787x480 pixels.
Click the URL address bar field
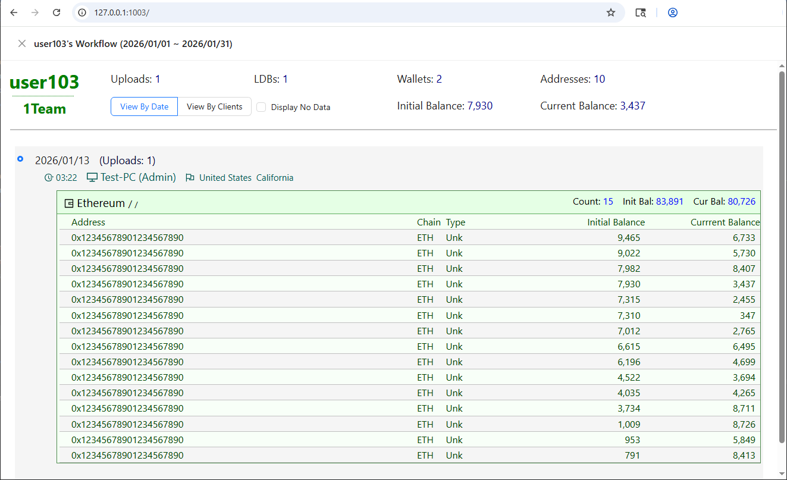[345, 12]
